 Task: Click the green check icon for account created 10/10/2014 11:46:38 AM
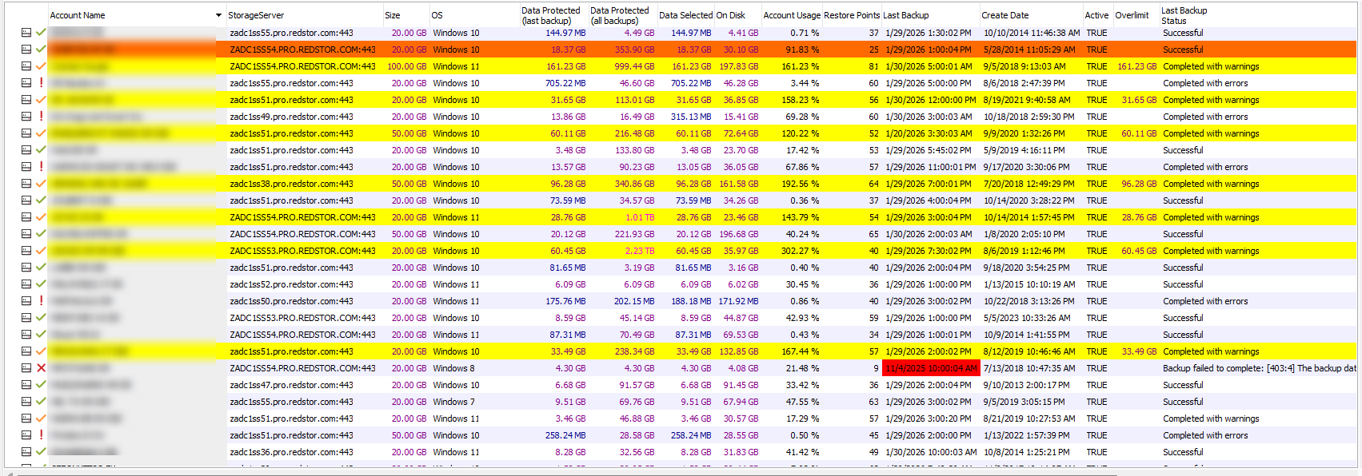click(x=41, y=33)
